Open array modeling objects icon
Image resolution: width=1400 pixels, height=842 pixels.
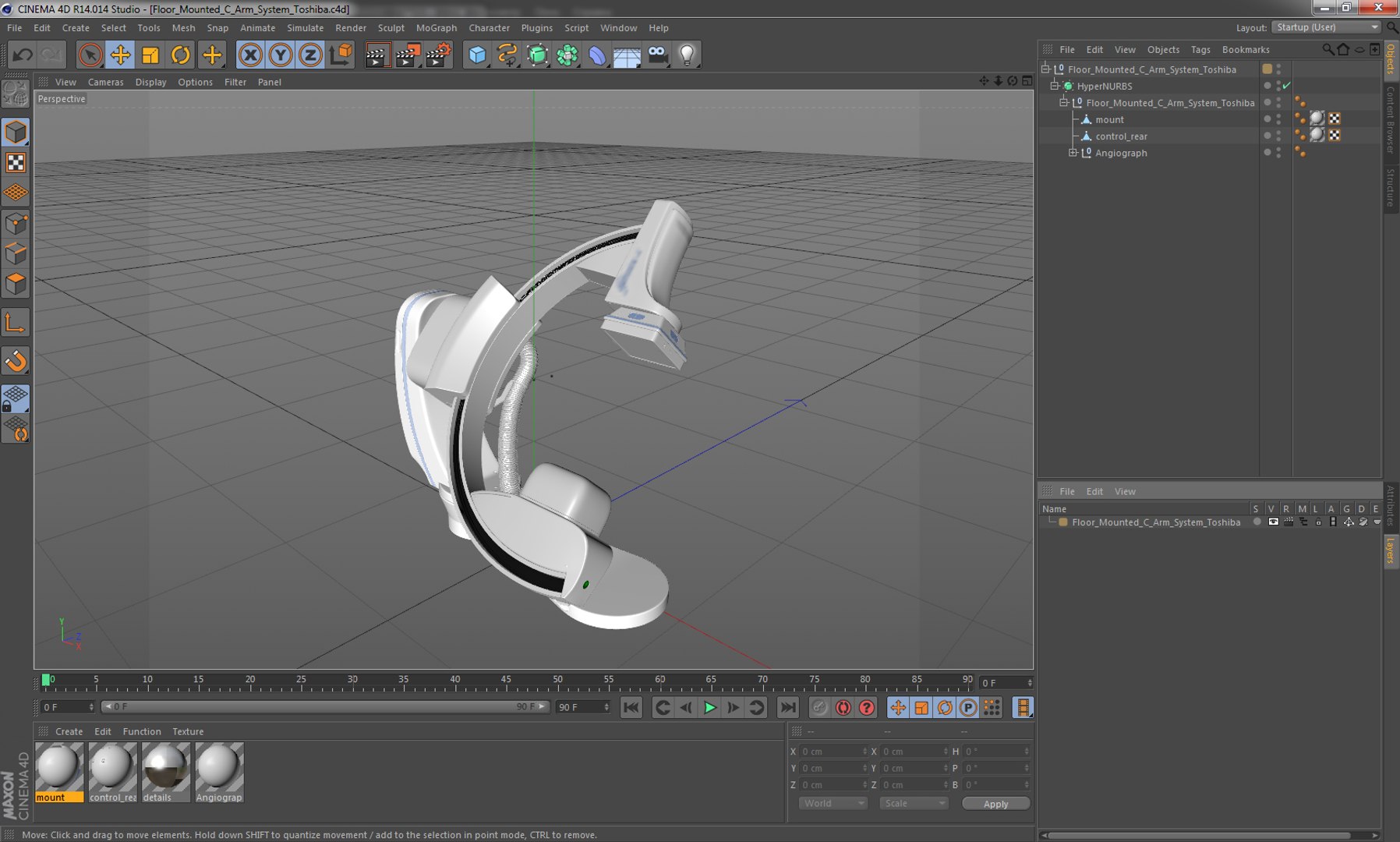[x=567, y=55]
